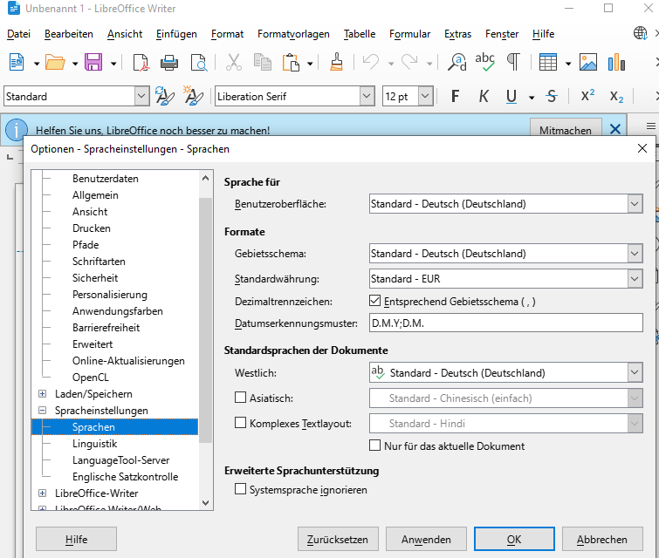Open the Einfügen menu
Image resolution: width=659 pixels, height=558 pixels.
tap(176, 34)
